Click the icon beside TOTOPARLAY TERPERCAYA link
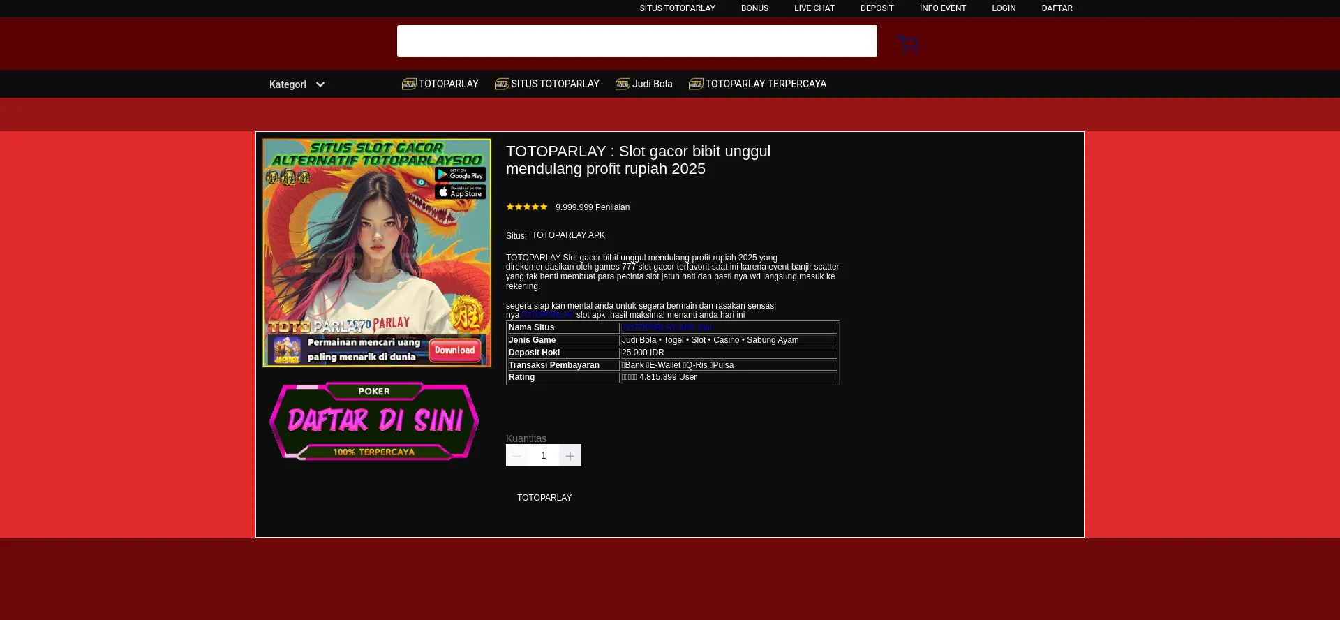The image size is (1340, 620). 696,84
